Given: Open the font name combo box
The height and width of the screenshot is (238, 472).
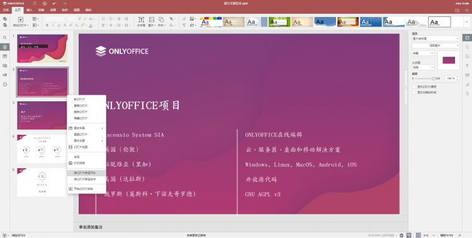Looking at the screenshot, I should click(x=55, y=19).
